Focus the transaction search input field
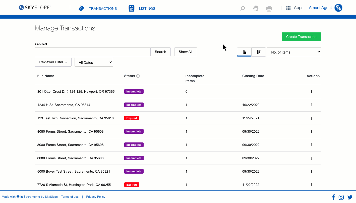 pos(93,52)
